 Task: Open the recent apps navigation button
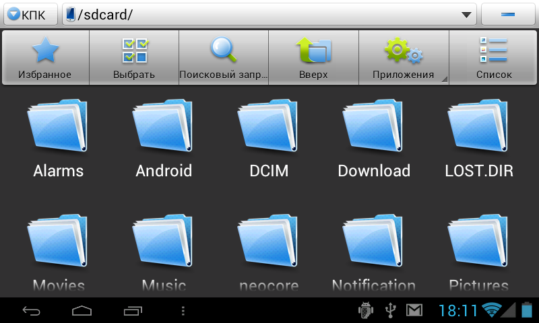point(133,311)
